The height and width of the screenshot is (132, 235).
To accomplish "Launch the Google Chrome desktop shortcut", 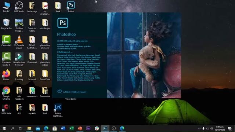I will click(6, 93).
